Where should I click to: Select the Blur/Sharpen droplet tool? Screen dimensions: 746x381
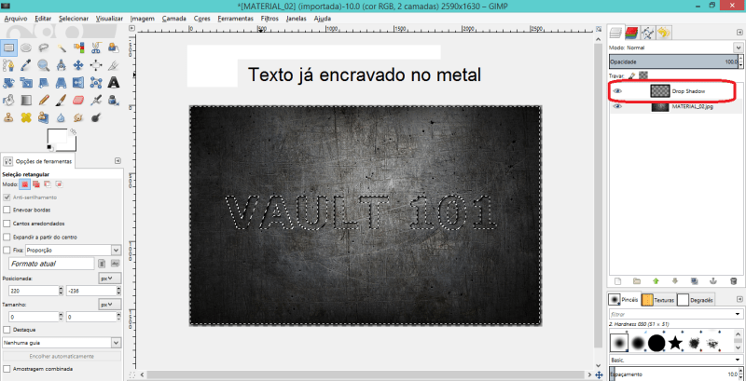[62, 117]
